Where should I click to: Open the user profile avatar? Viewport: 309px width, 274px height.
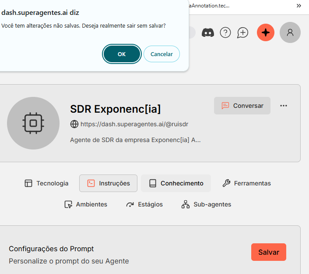tap(290, 32)
